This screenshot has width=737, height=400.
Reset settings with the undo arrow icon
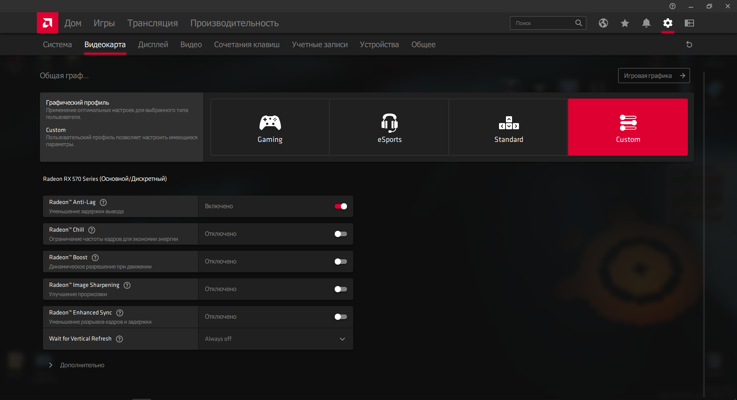pyautogui.click(x=689, y=44)
